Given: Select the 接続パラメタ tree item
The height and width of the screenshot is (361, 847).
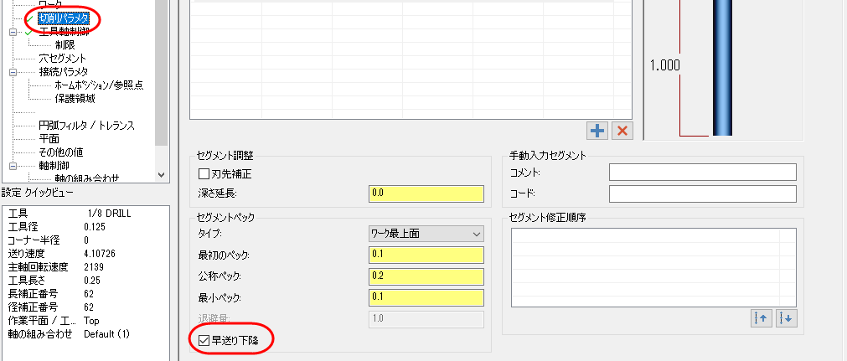Looking at the screenshot, I should tap(63, 72).
